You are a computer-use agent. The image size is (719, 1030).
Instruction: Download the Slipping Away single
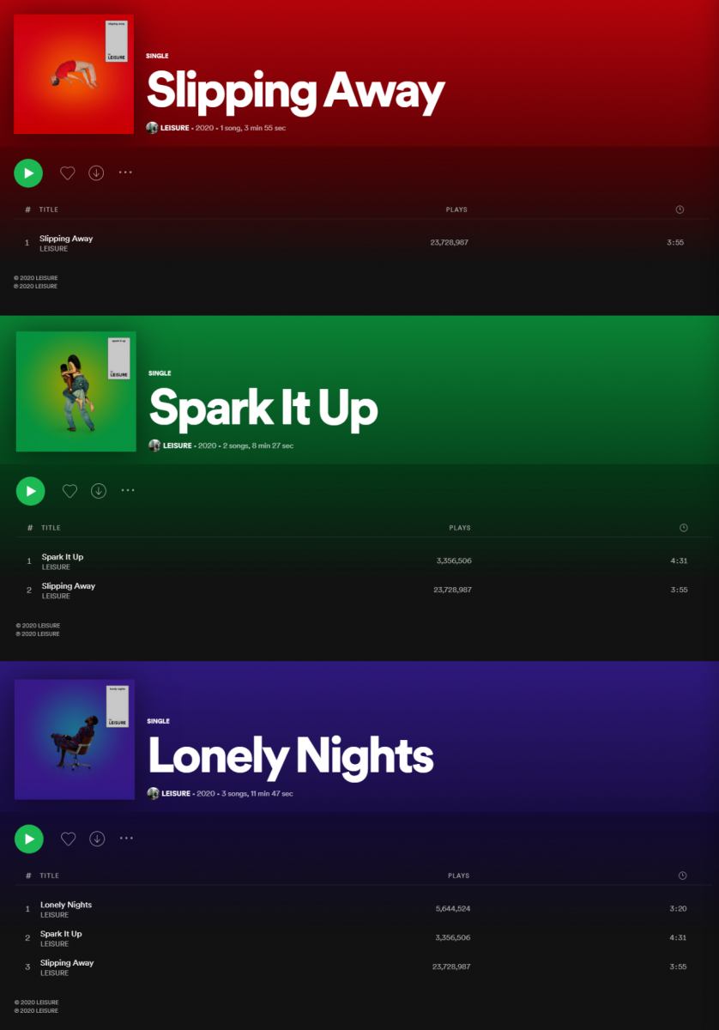coord(96,173)
